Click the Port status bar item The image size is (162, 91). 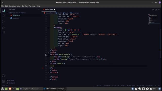tap(131, 85)
